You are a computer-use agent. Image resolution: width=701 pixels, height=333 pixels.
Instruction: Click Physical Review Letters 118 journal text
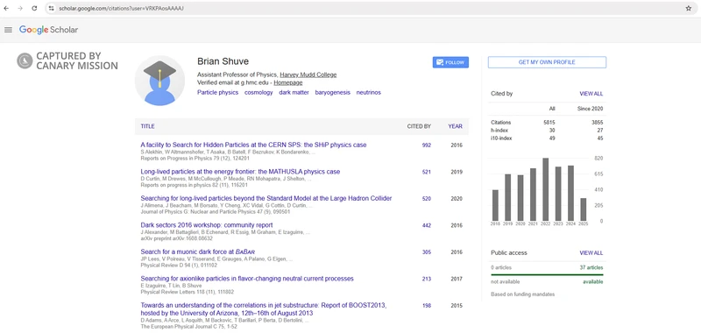[188, 293]
